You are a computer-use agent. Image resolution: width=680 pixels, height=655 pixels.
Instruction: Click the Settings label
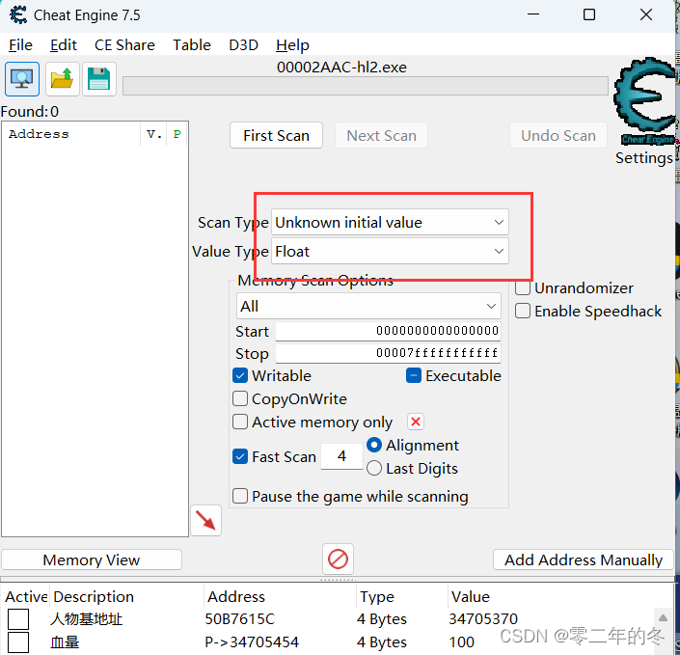pos(644,157)
